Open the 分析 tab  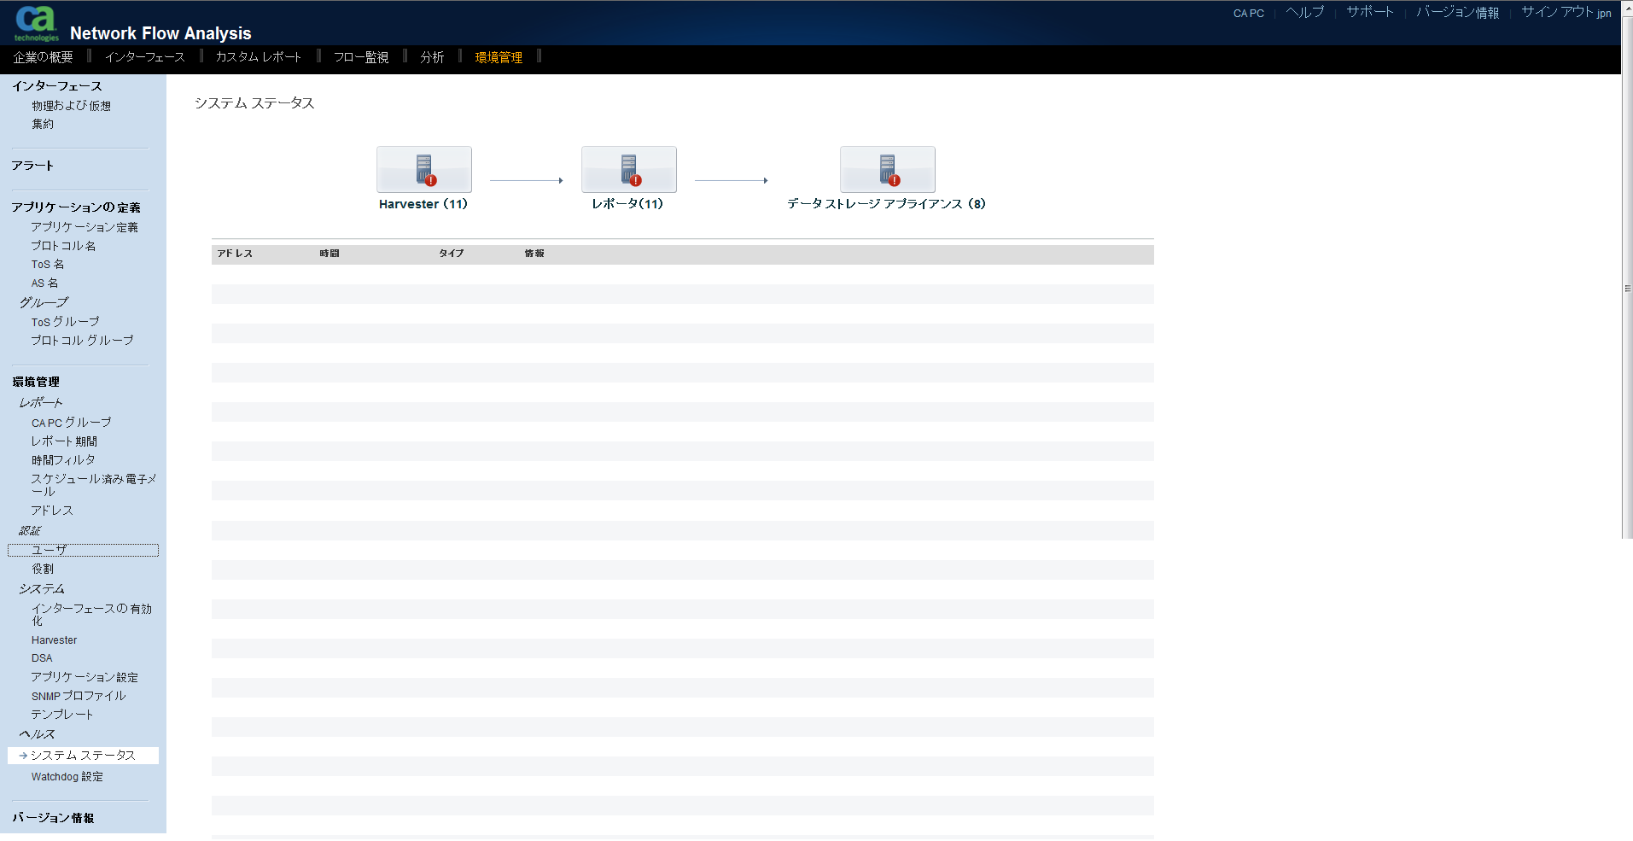432,57
